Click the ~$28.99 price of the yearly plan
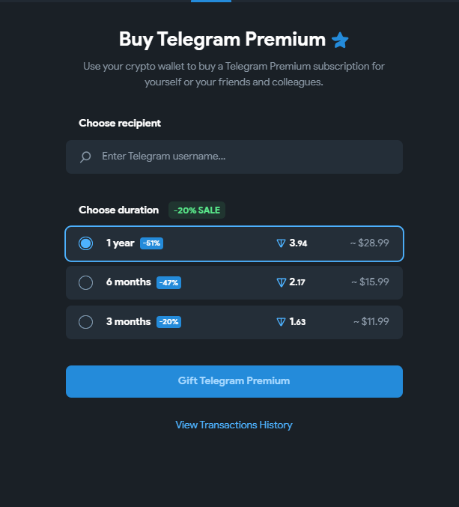Viewport: 459px width, 507px height. click(x=370, y=243)
